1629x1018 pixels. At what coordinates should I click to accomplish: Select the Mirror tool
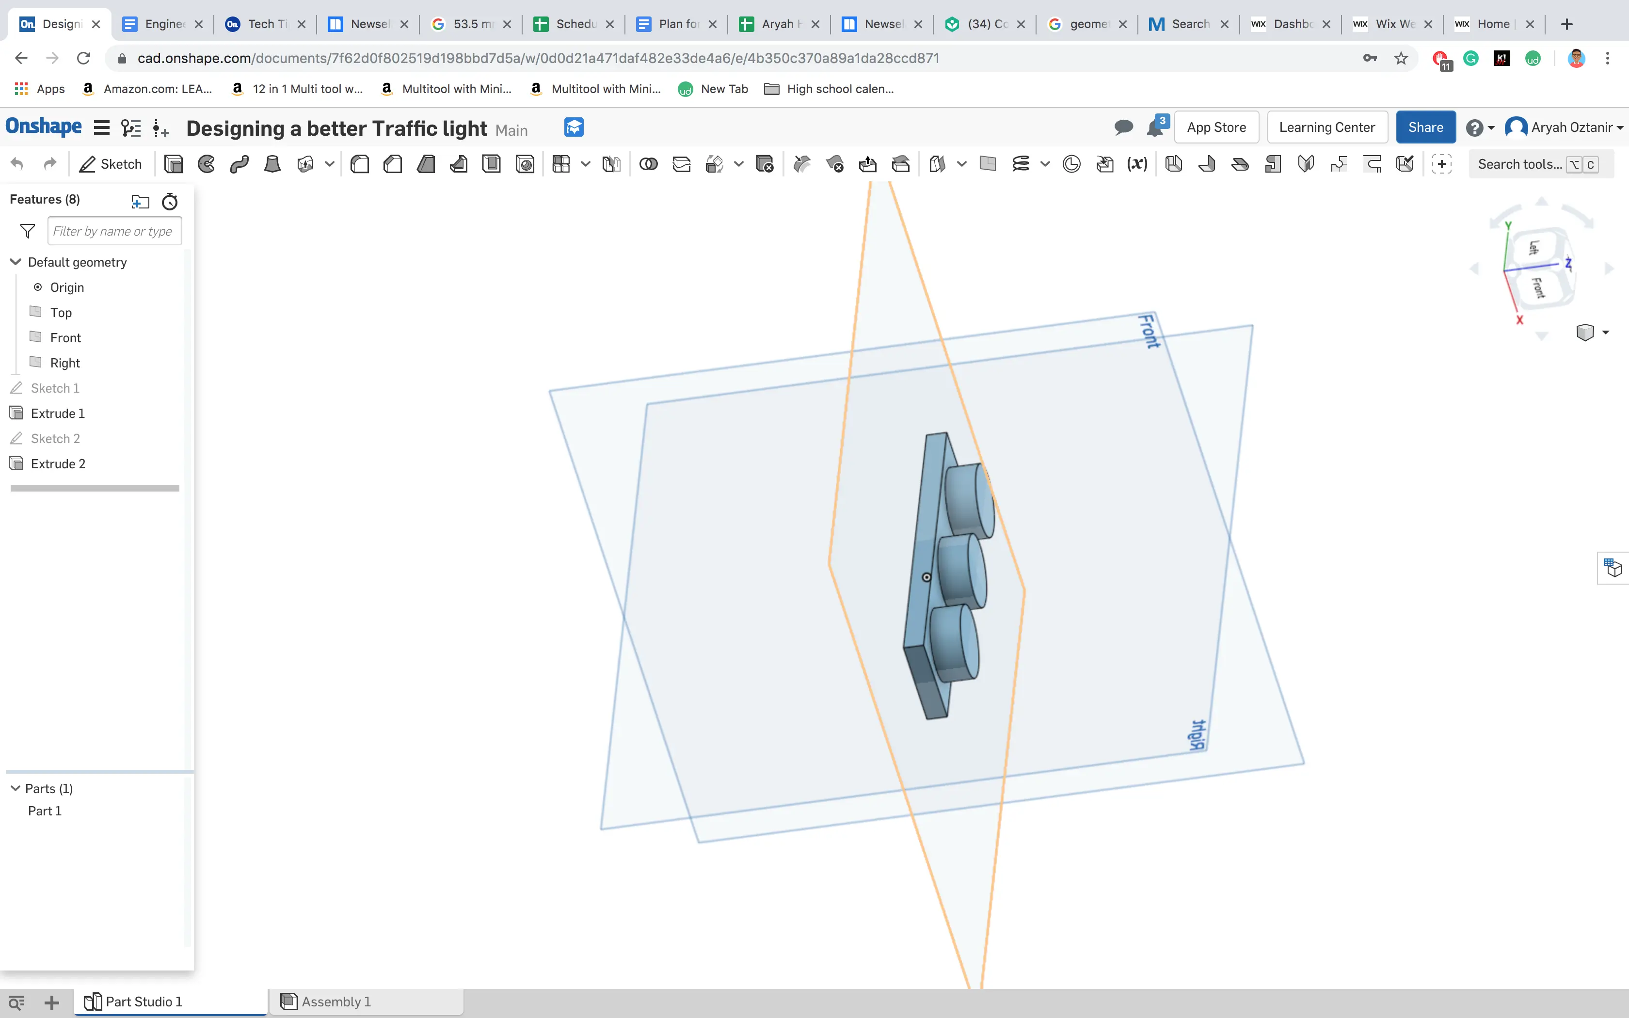point(611,164)
